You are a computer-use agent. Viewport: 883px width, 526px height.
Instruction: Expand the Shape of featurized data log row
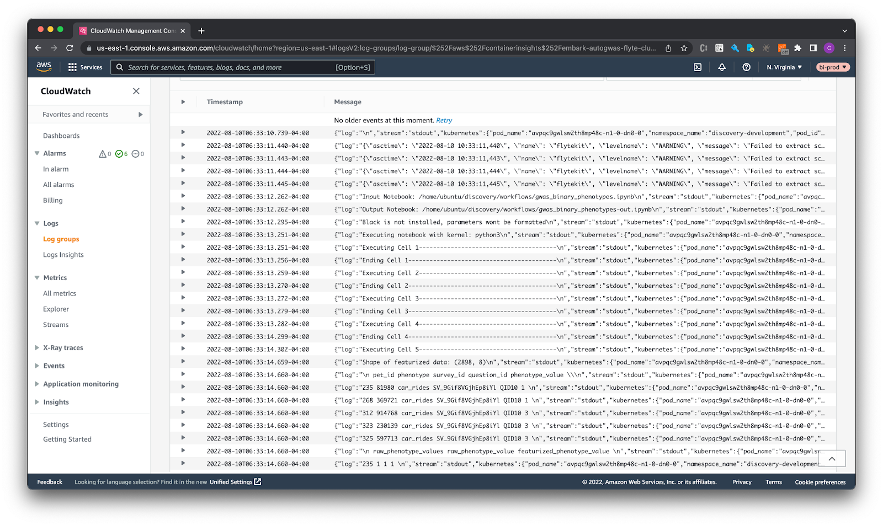pyautogui.click(x=183, y=362)
